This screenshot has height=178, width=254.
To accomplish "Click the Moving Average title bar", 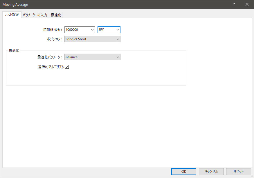I will 116,4.
